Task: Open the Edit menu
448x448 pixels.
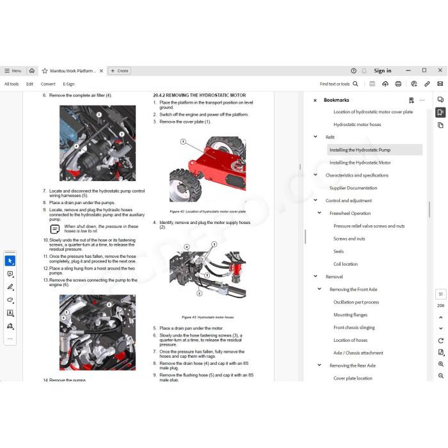Action: 29,84
